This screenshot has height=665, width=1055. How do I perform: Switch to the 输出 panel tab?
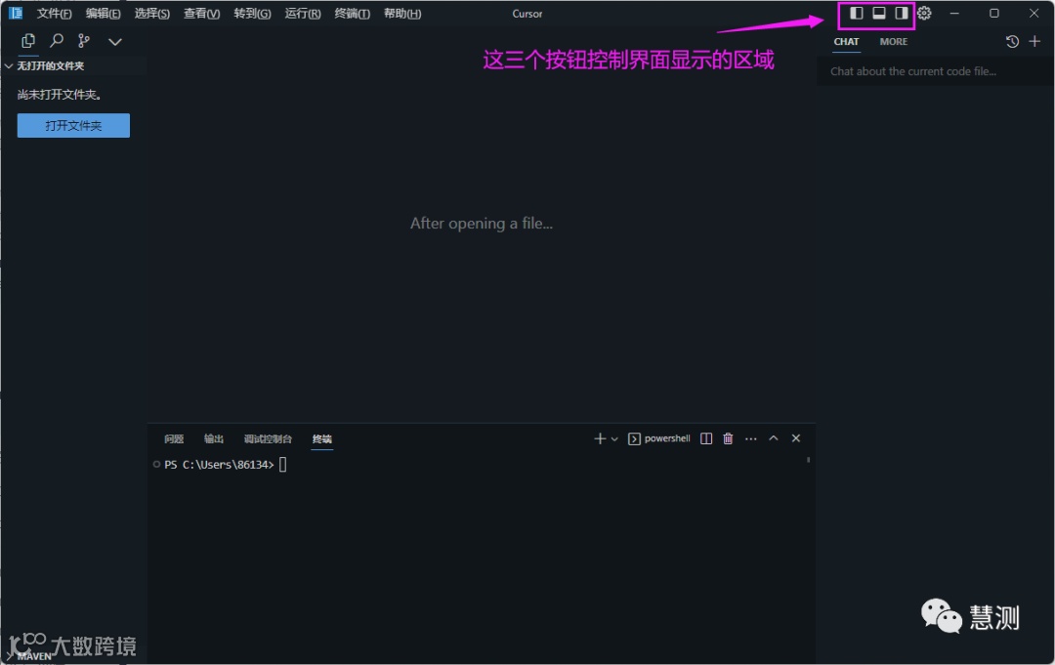214,439
